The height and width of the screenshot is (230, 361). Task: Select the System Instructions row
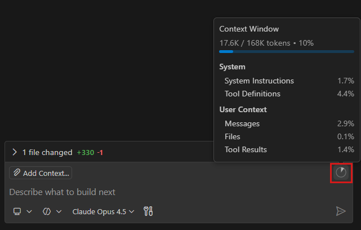coord(259,81)
